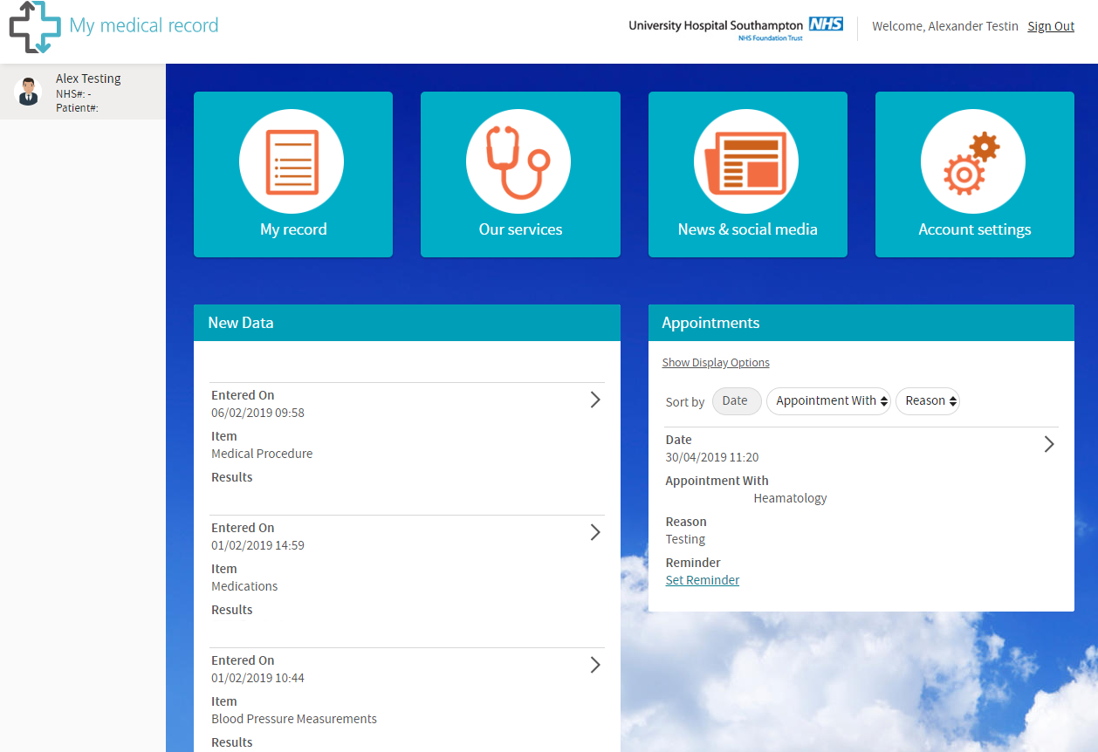Click the University Hospital Southampton NHS logo
Screen dimensions: 1098x752
click(x=736, y=27)
